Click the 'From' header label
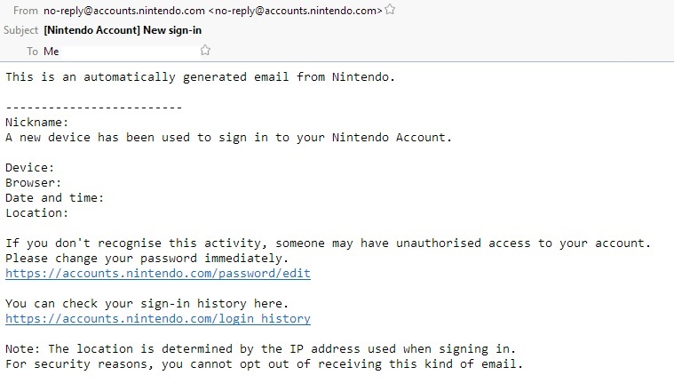Screen dimensions: 674x391 click(26, 11)
